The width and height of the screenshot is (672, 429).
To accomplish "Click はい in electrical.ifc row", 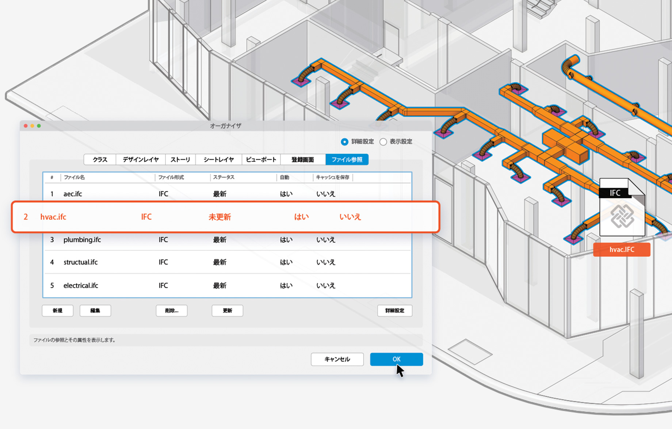I will [x=286, y=286].
